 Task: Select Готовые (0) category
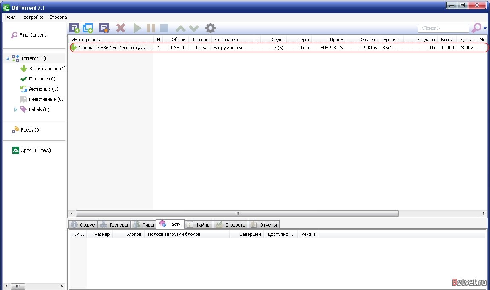coord(42,79)
